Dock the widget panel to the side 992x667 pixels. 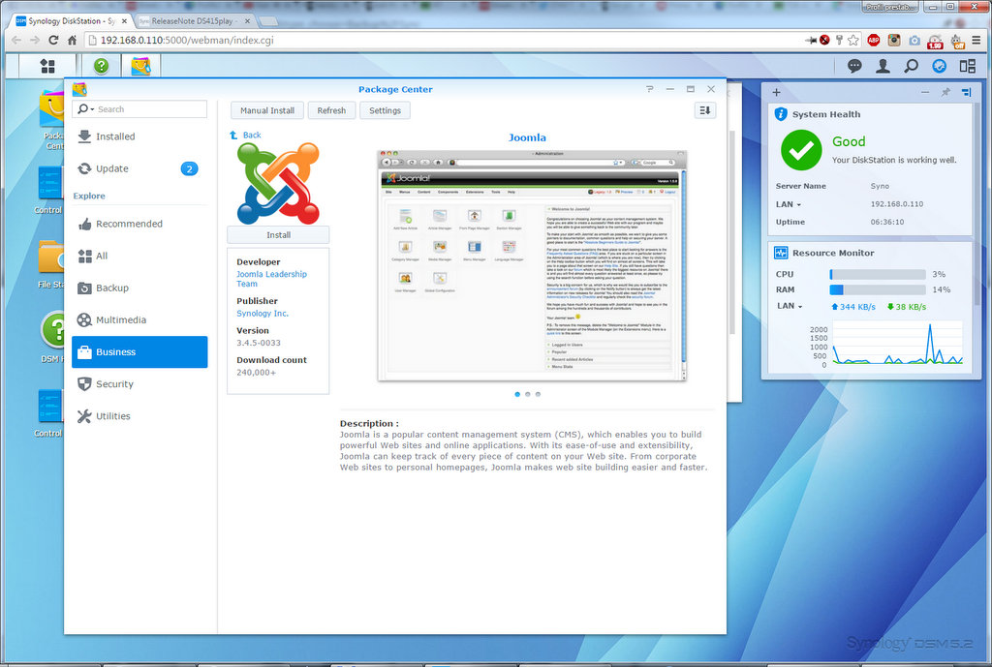click(x=966, y=92)
